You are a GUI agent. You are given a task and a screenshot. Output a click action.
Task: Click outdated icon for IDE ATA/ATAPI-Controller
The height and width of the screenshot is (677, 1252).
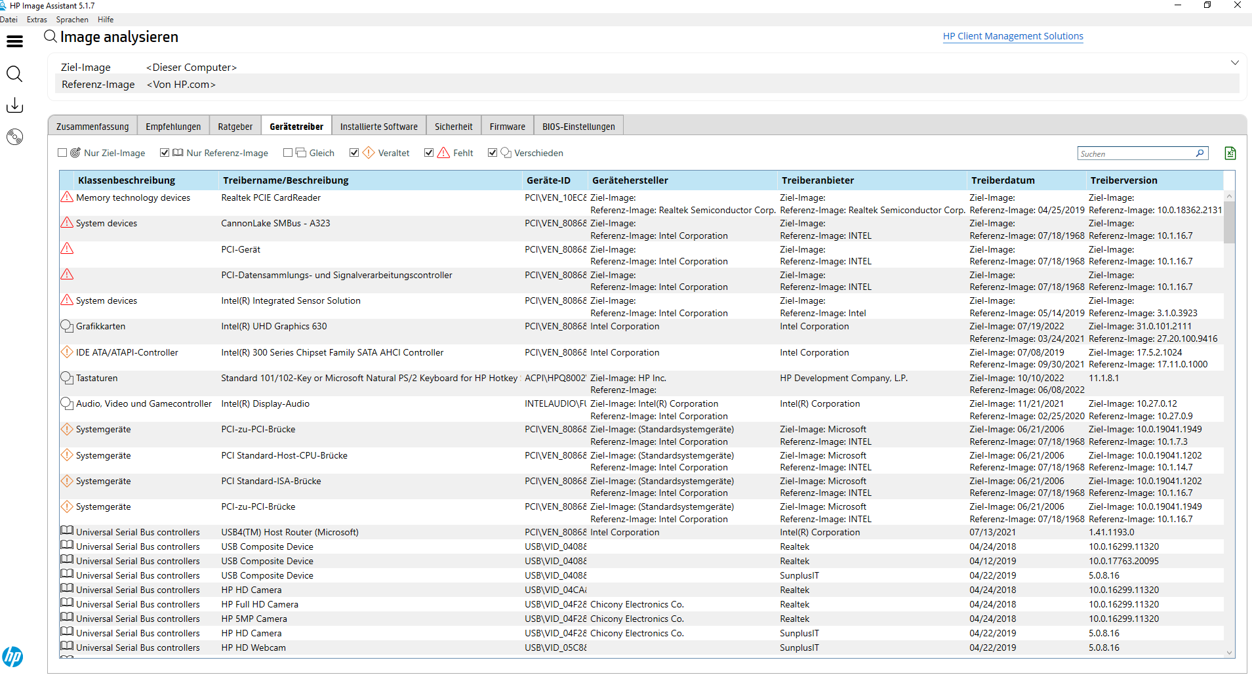point(67,352)
